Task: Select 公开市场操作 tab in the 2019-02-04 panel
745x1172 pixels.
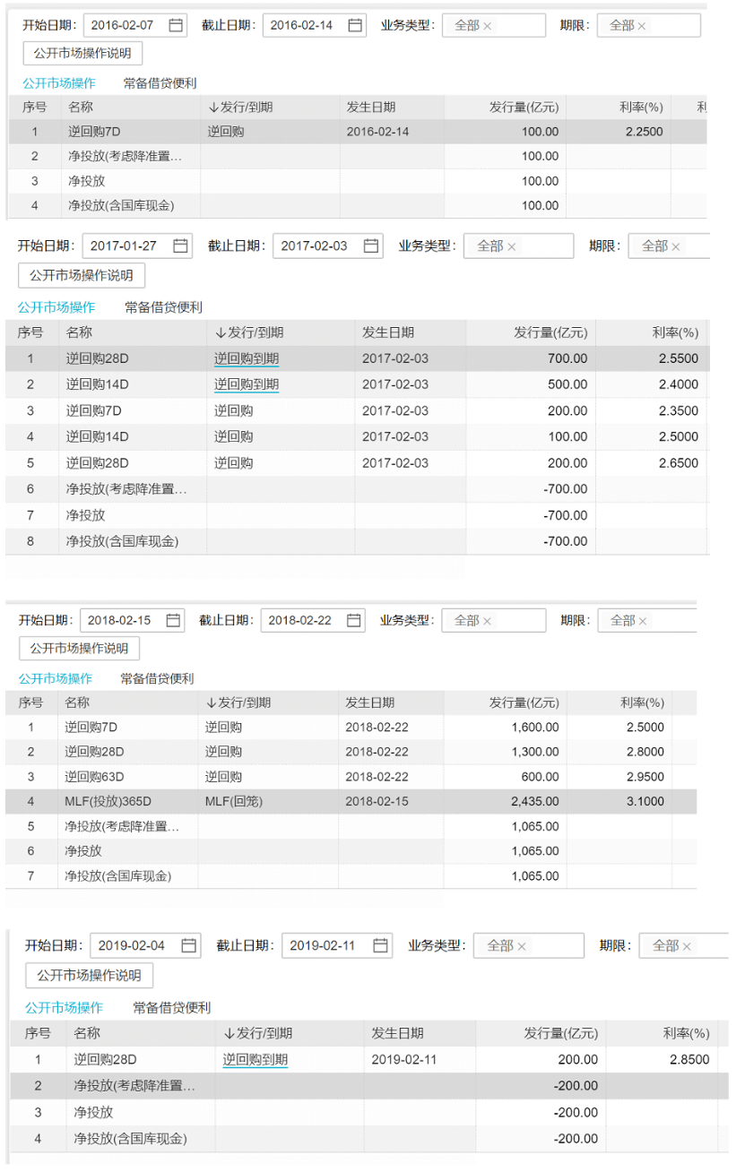Action: (x=64, y=1007)
